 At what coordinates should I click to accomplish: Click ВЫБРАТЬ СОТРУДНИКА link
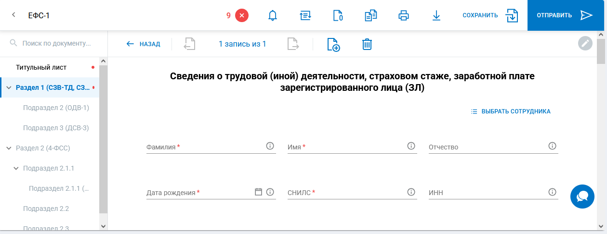pyautogui.click(x=511, y=111)
